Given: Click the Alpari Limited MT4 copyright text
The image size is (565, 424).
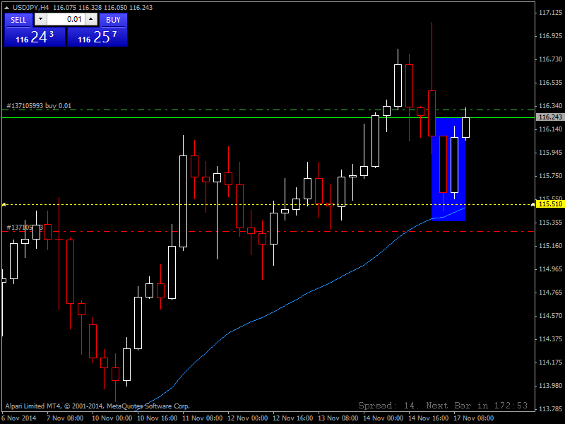Looking at the screenshot, I should [x=97, y=406].
